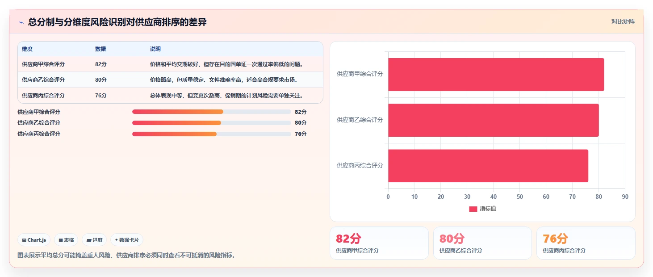
Task: Click the 维度 column header
Action: [27, 49]
